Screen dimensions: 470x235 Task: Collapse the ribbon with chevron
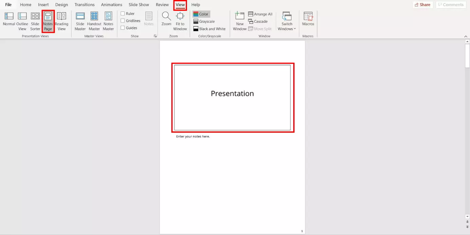pyautogui.click(x=466, y=36)
